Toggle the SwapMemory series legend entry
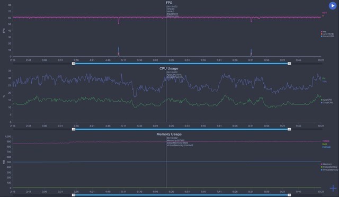This screenshot has height=197, width=339. (x=329, y=167)
